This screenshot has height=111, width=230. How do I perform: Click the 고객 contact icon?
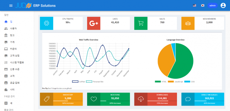pyautogui.click(x=6, y=76)
